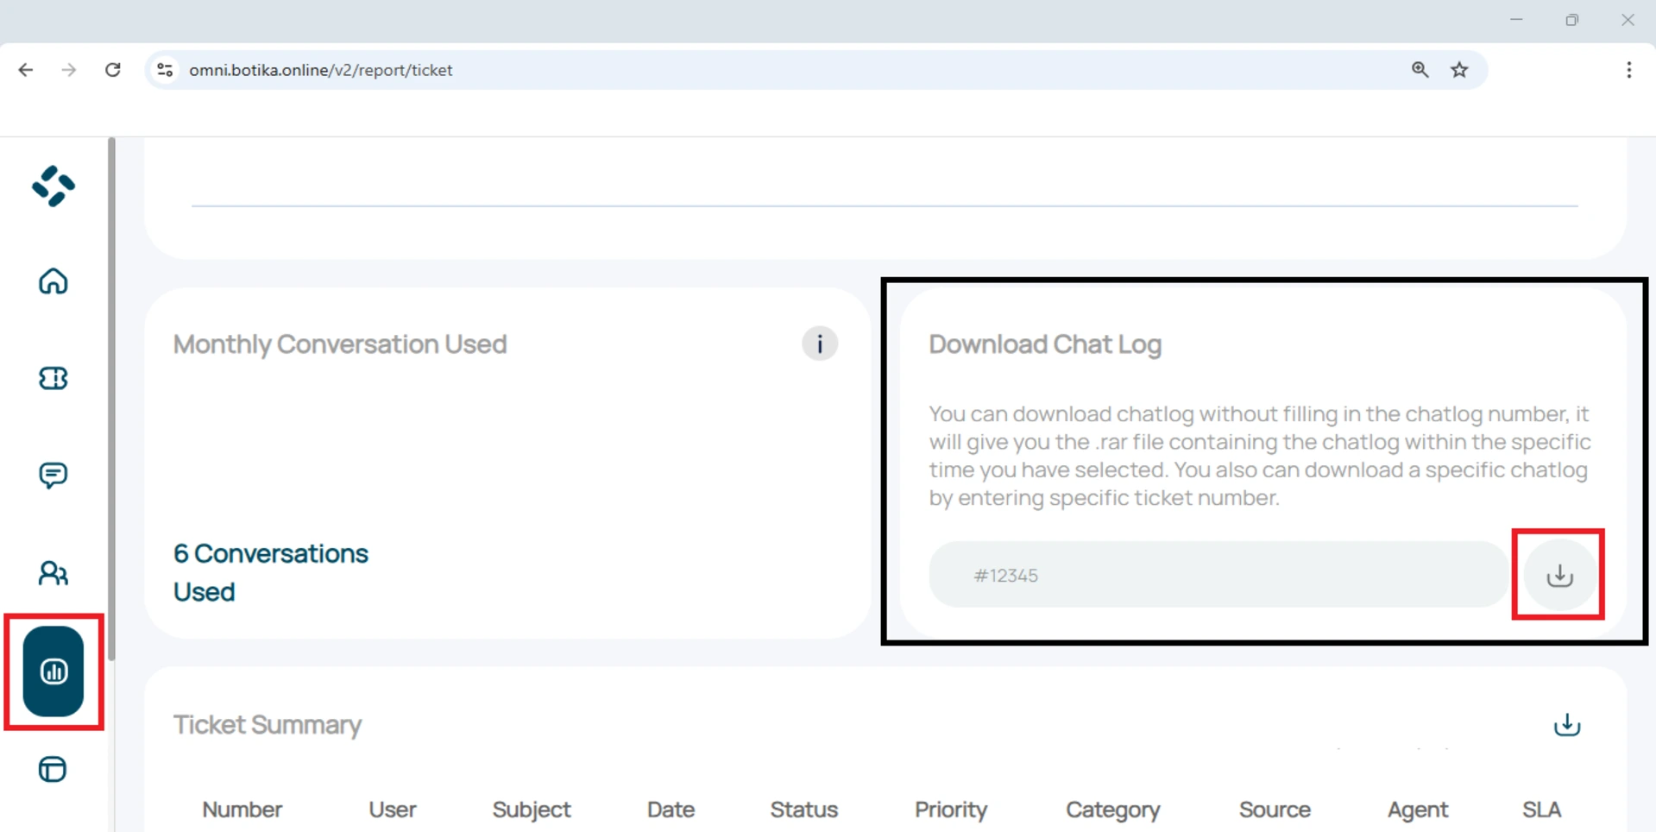1656x832 pixels.
Task: Click the Priority column header
Action: point(950,810)
